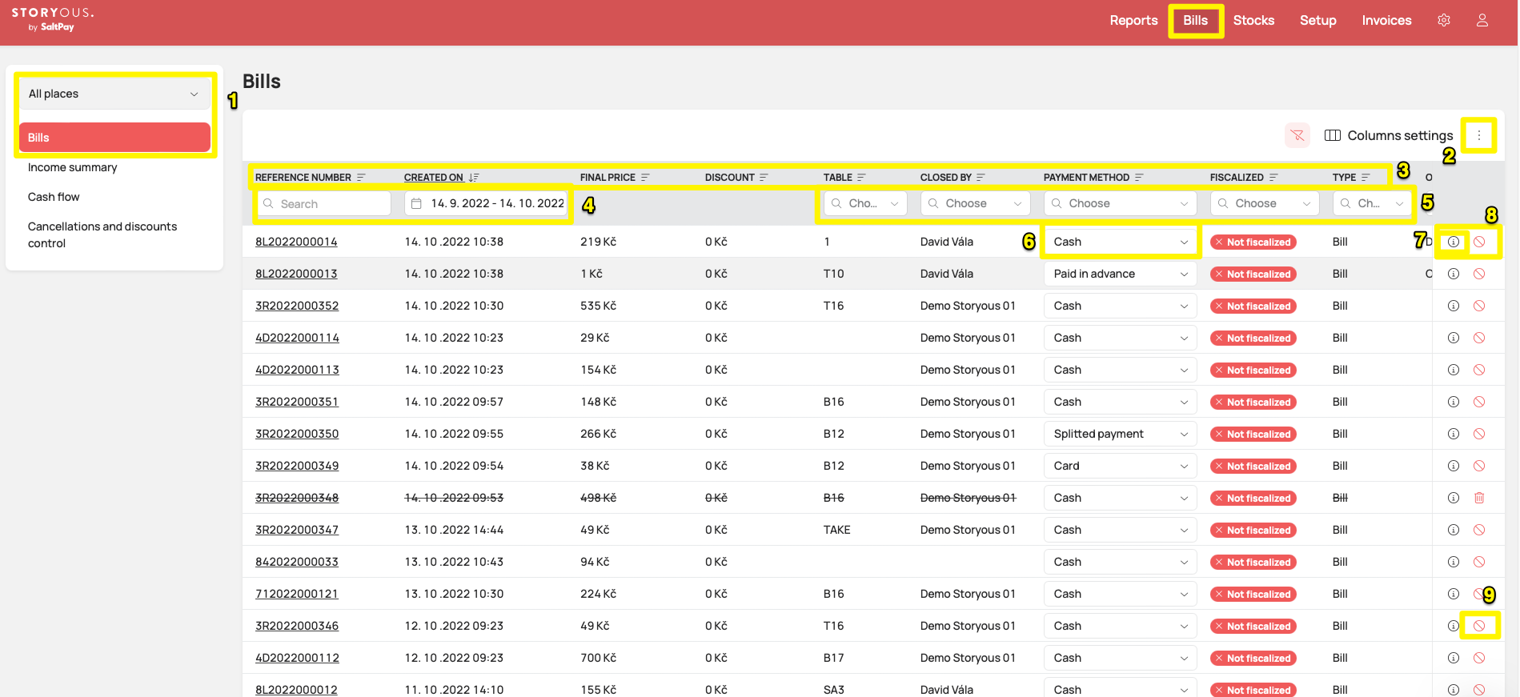The width and height of the screenshot is (1520, 697).
Task: Click the reference number Search field
Action: 324,203
